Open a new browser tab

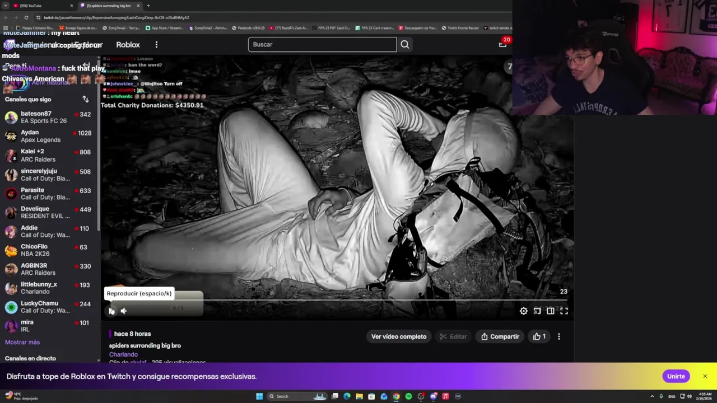148,6
